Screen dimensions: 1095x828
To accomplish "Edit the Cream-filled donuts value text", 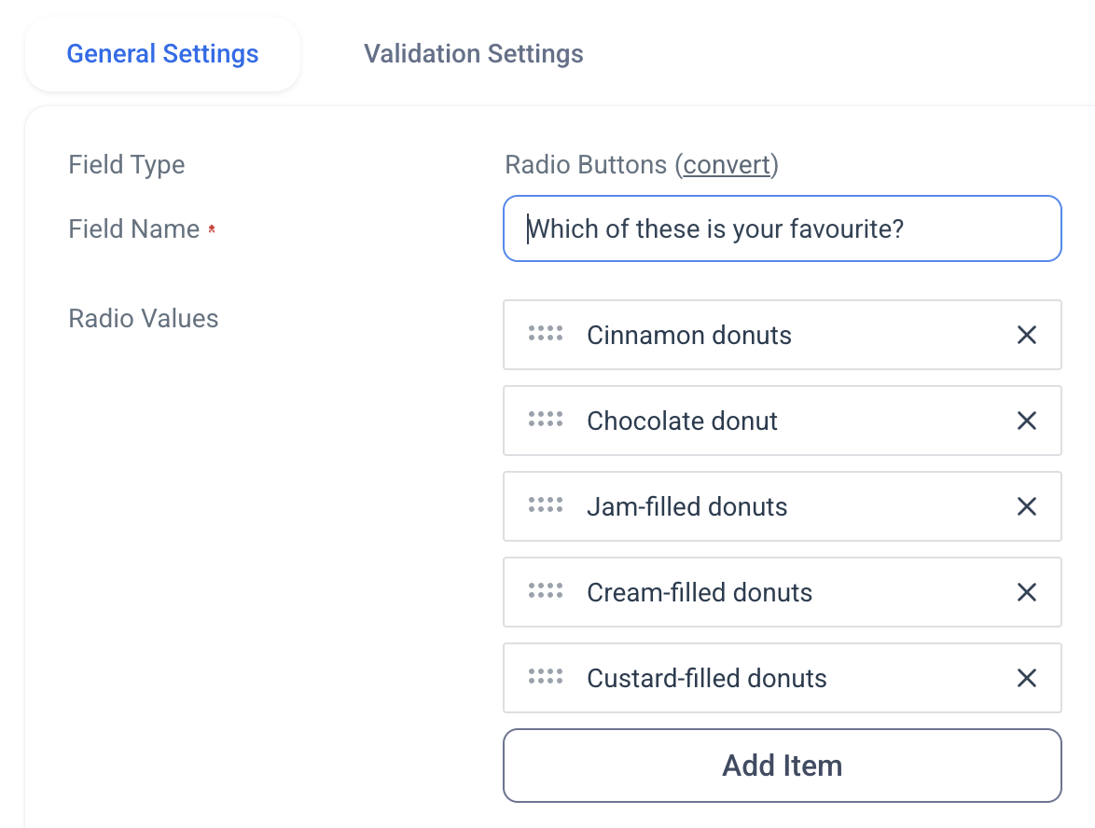I will [700, 593].
